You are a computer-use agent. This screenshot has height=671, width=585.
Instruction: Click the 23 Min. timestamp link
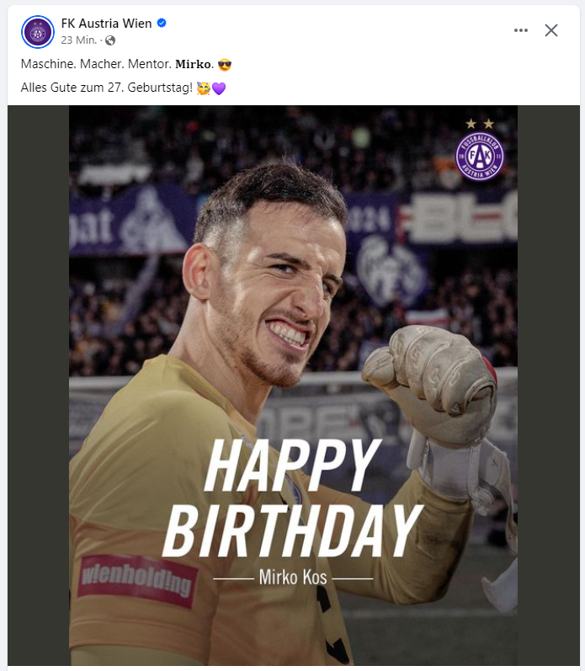click(x=79, y=40)
